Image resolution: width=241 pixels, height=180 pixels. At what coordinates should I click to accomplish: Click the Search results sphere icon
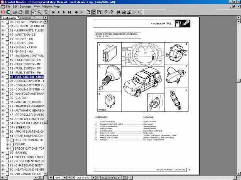click(x=129, y=12)
